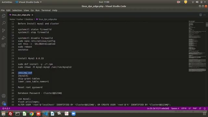Click the 'home' breadcrumb segment
Screen dimensions: 208x117
point(12,19)
